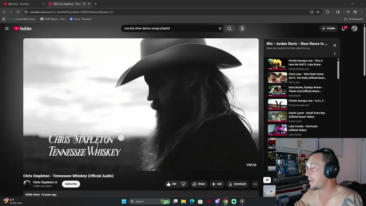
Task: Open File Explorer from taskbar
Action: point(184,201)
